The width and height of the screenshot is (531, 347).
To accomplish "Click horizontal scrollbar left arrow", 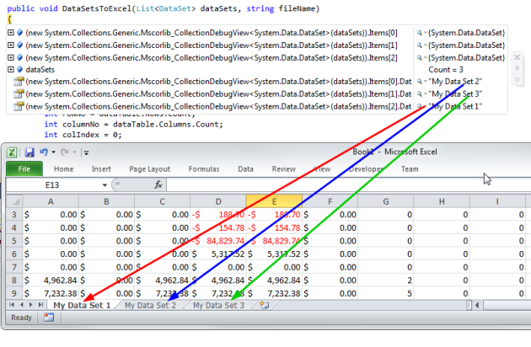I will (477, 306).
